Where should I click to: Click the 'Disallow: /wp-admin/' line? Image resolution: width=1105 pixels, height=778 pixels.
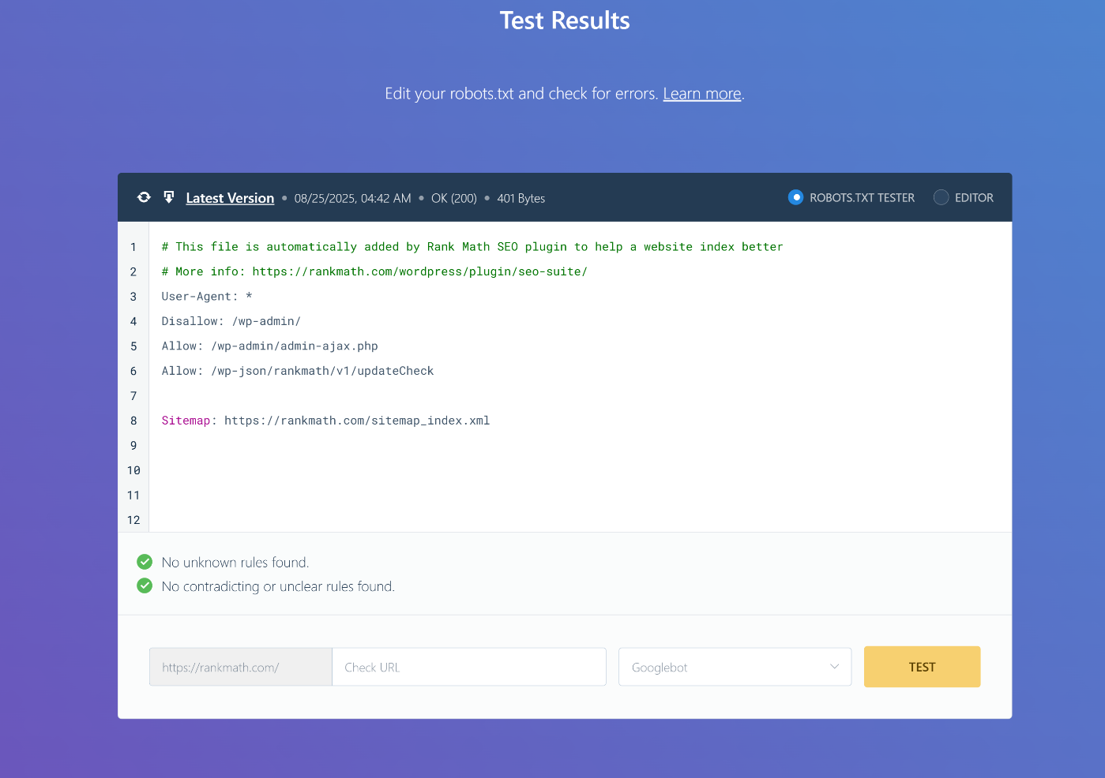pos(231,321)
